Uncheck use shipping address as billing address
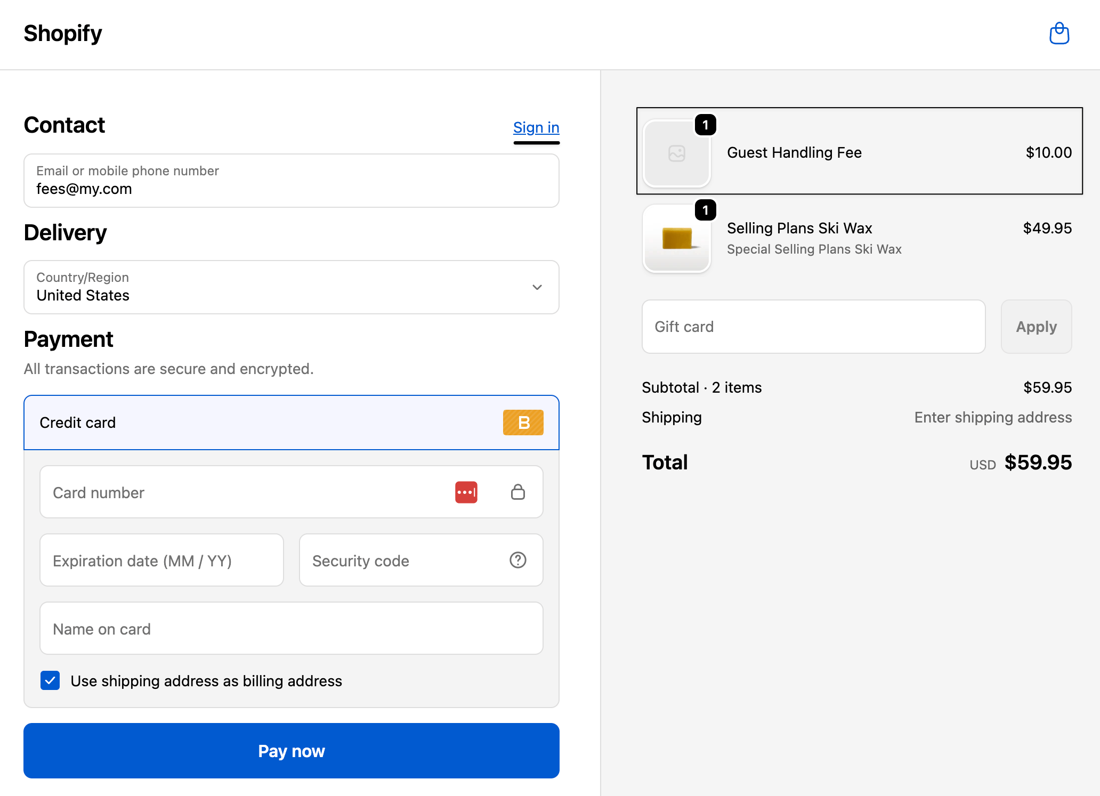The image size is (1100, 796). pos(50,680)
